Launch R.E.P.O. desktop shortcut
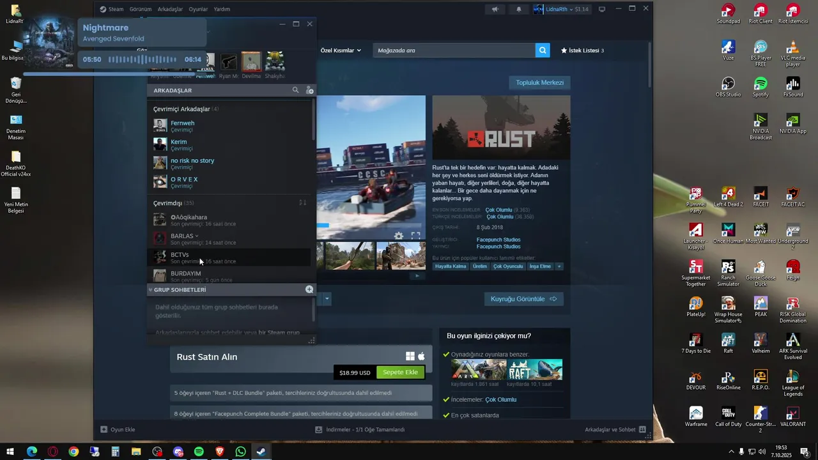This screenshot has height=460, width=818. pyautogui.click(x=760, y=379)
